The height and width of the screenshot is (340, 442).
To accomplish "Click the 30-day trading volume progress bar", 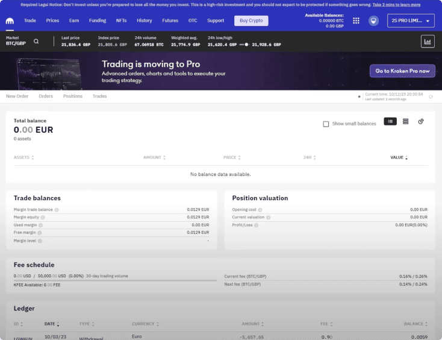I will [x=115, y=280].
